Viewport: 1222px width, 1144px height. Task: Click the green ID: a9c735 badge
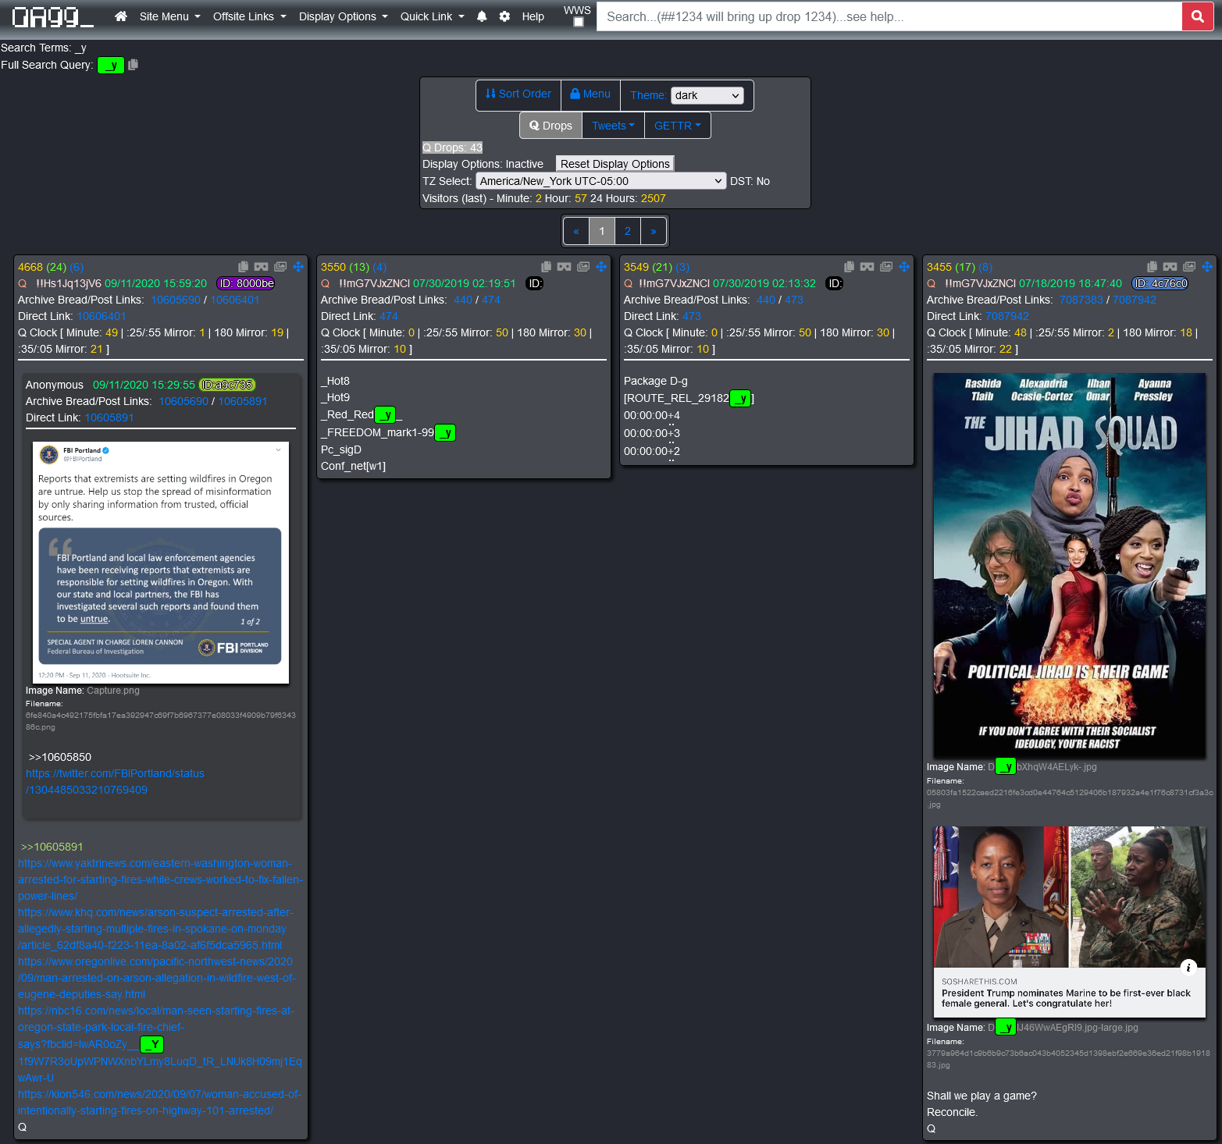(227, 385)
